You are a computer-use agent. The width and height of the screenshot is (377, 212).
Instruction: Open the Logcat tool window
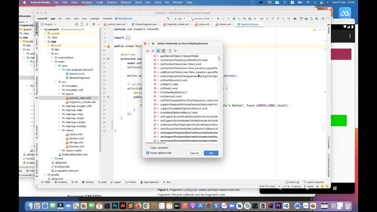(x=115, y=182)
